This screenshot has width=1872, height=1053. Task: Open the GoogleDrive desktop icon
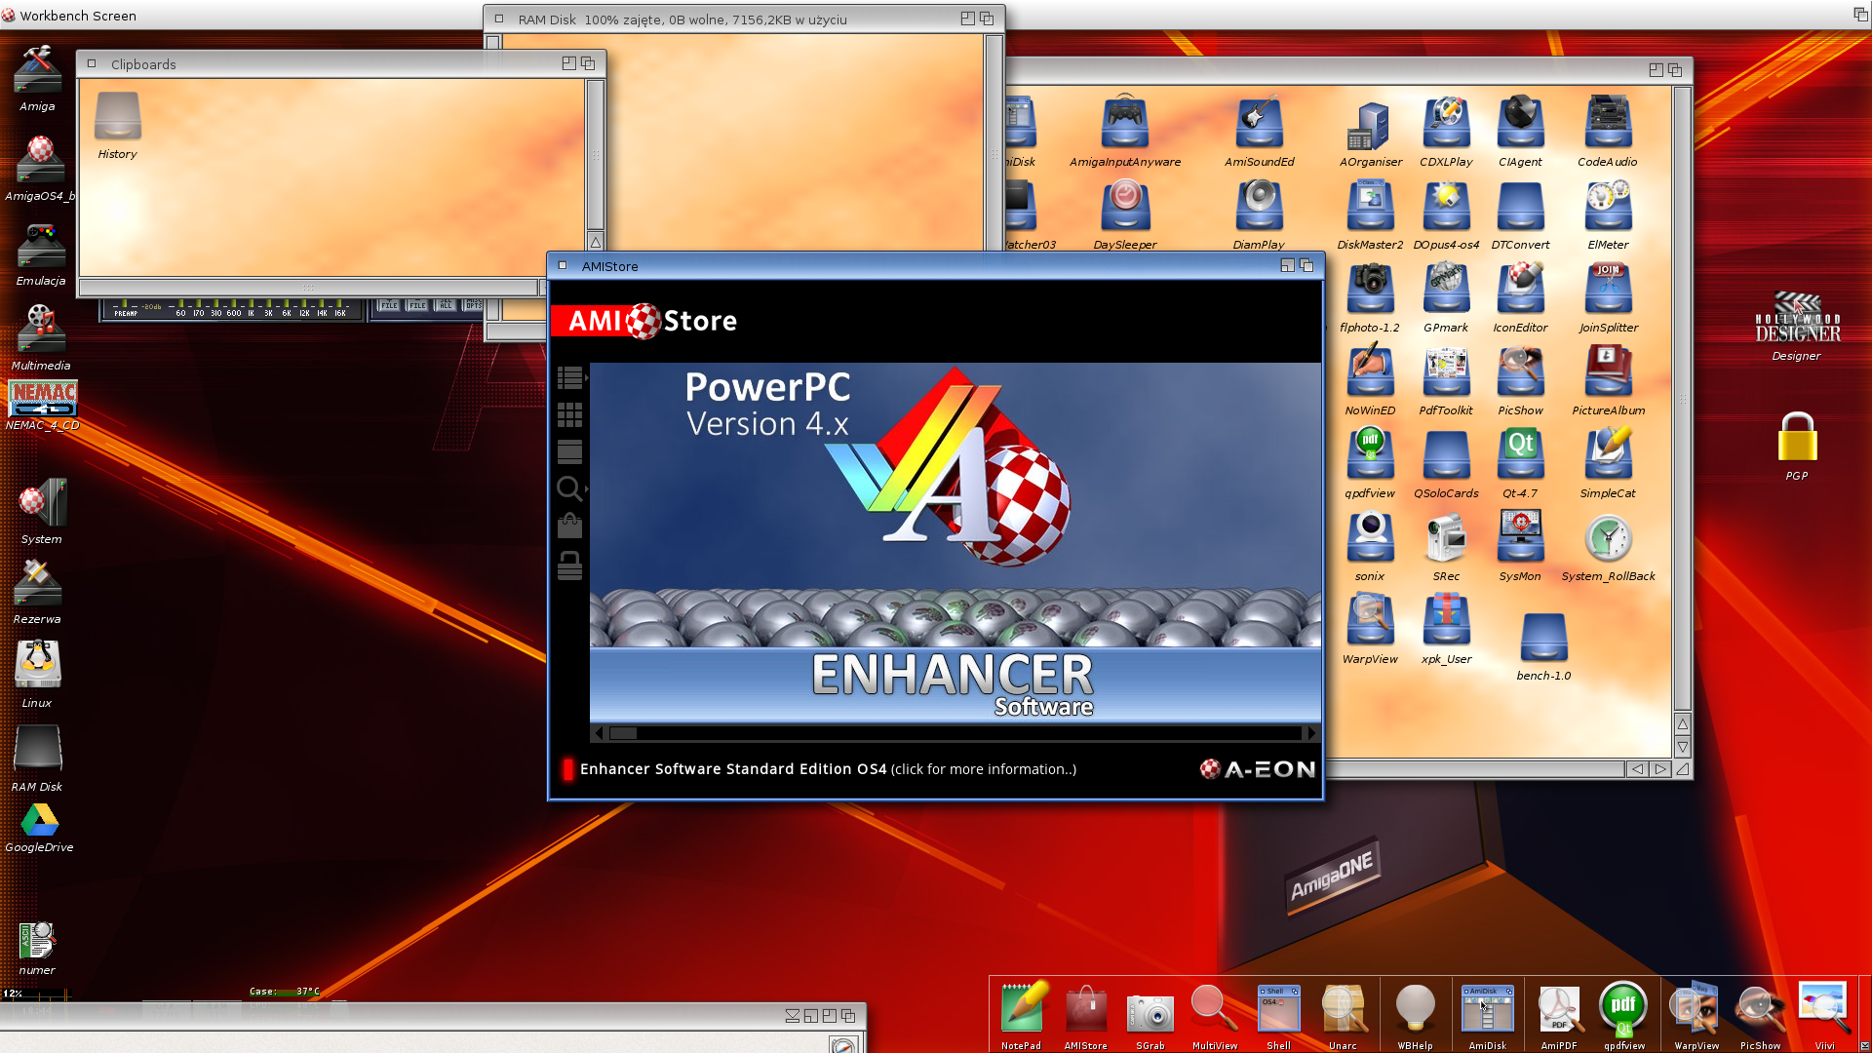[x=40, y=828]
